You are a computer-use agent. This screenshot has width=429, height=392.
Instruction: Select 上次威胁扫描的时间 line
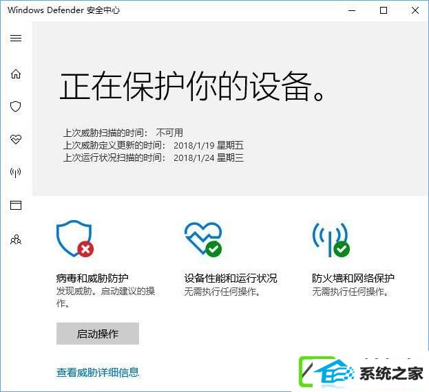[x=123, y=133]
